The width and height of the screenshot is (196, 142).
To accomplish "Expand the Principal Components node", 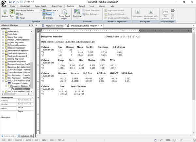I will click(x=3, y=62).
